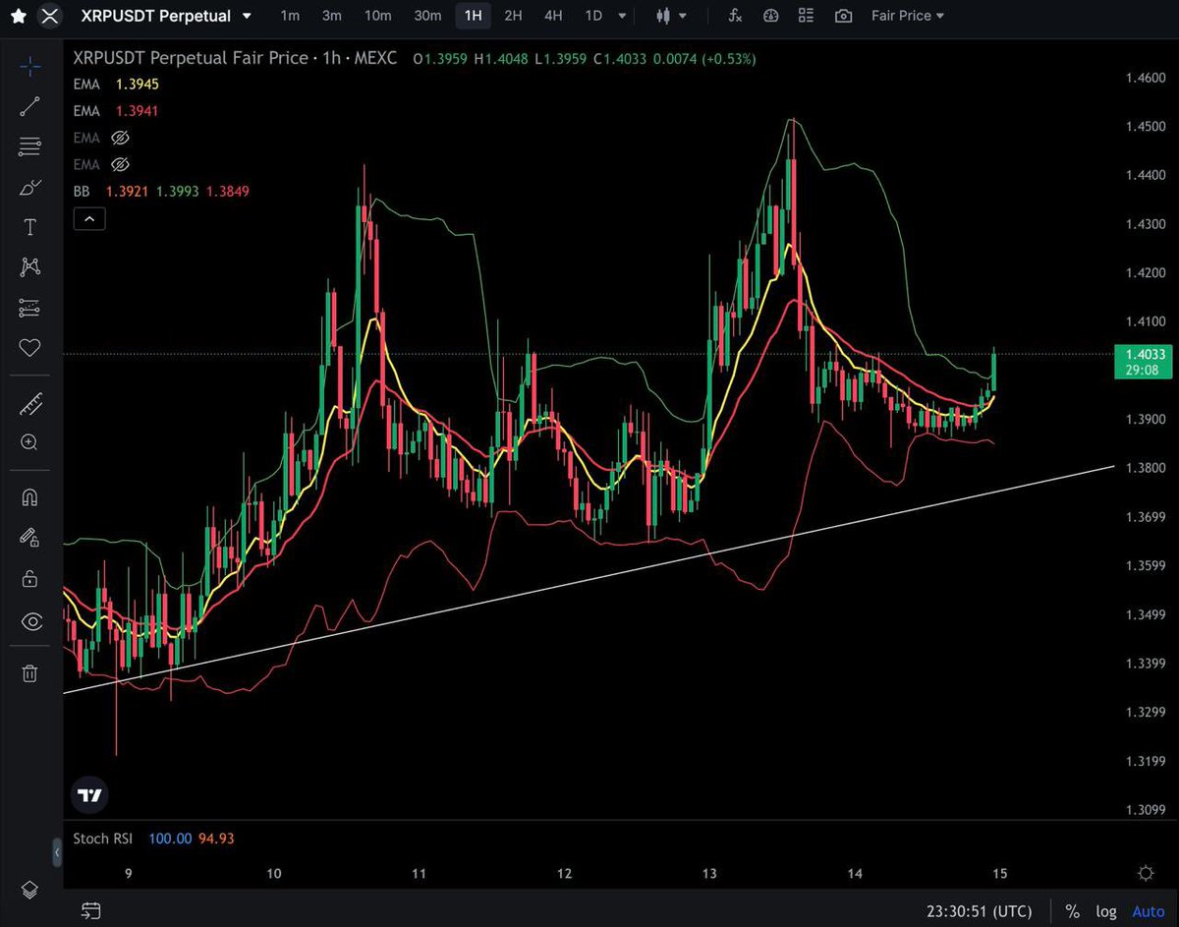
Task: Select the 1H timeframe
Action: coord(474,16)
